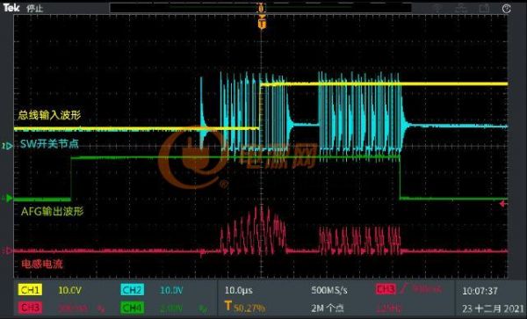This screenshot has width=527, height=319.
Task: Click the SW开关节点 cyan label
Action: (x=50, y=144)
